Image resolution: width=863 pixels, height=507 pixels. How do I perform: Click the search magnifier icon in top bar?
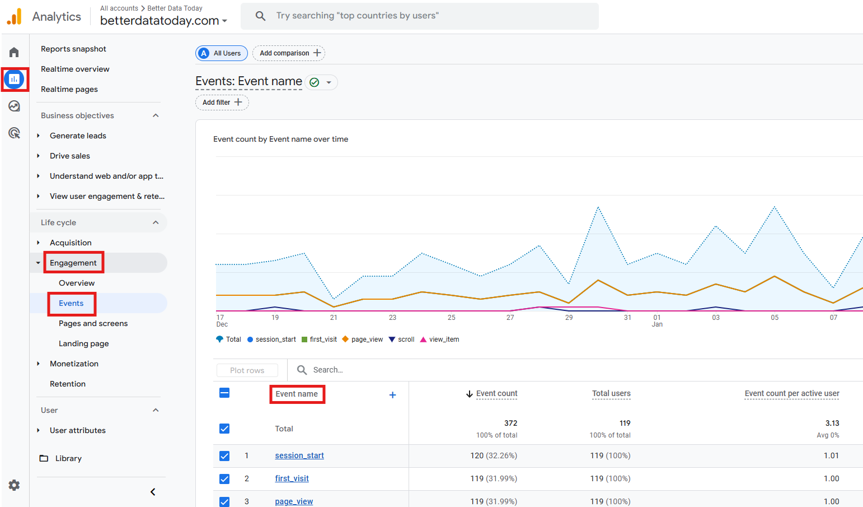pos(260,16)
